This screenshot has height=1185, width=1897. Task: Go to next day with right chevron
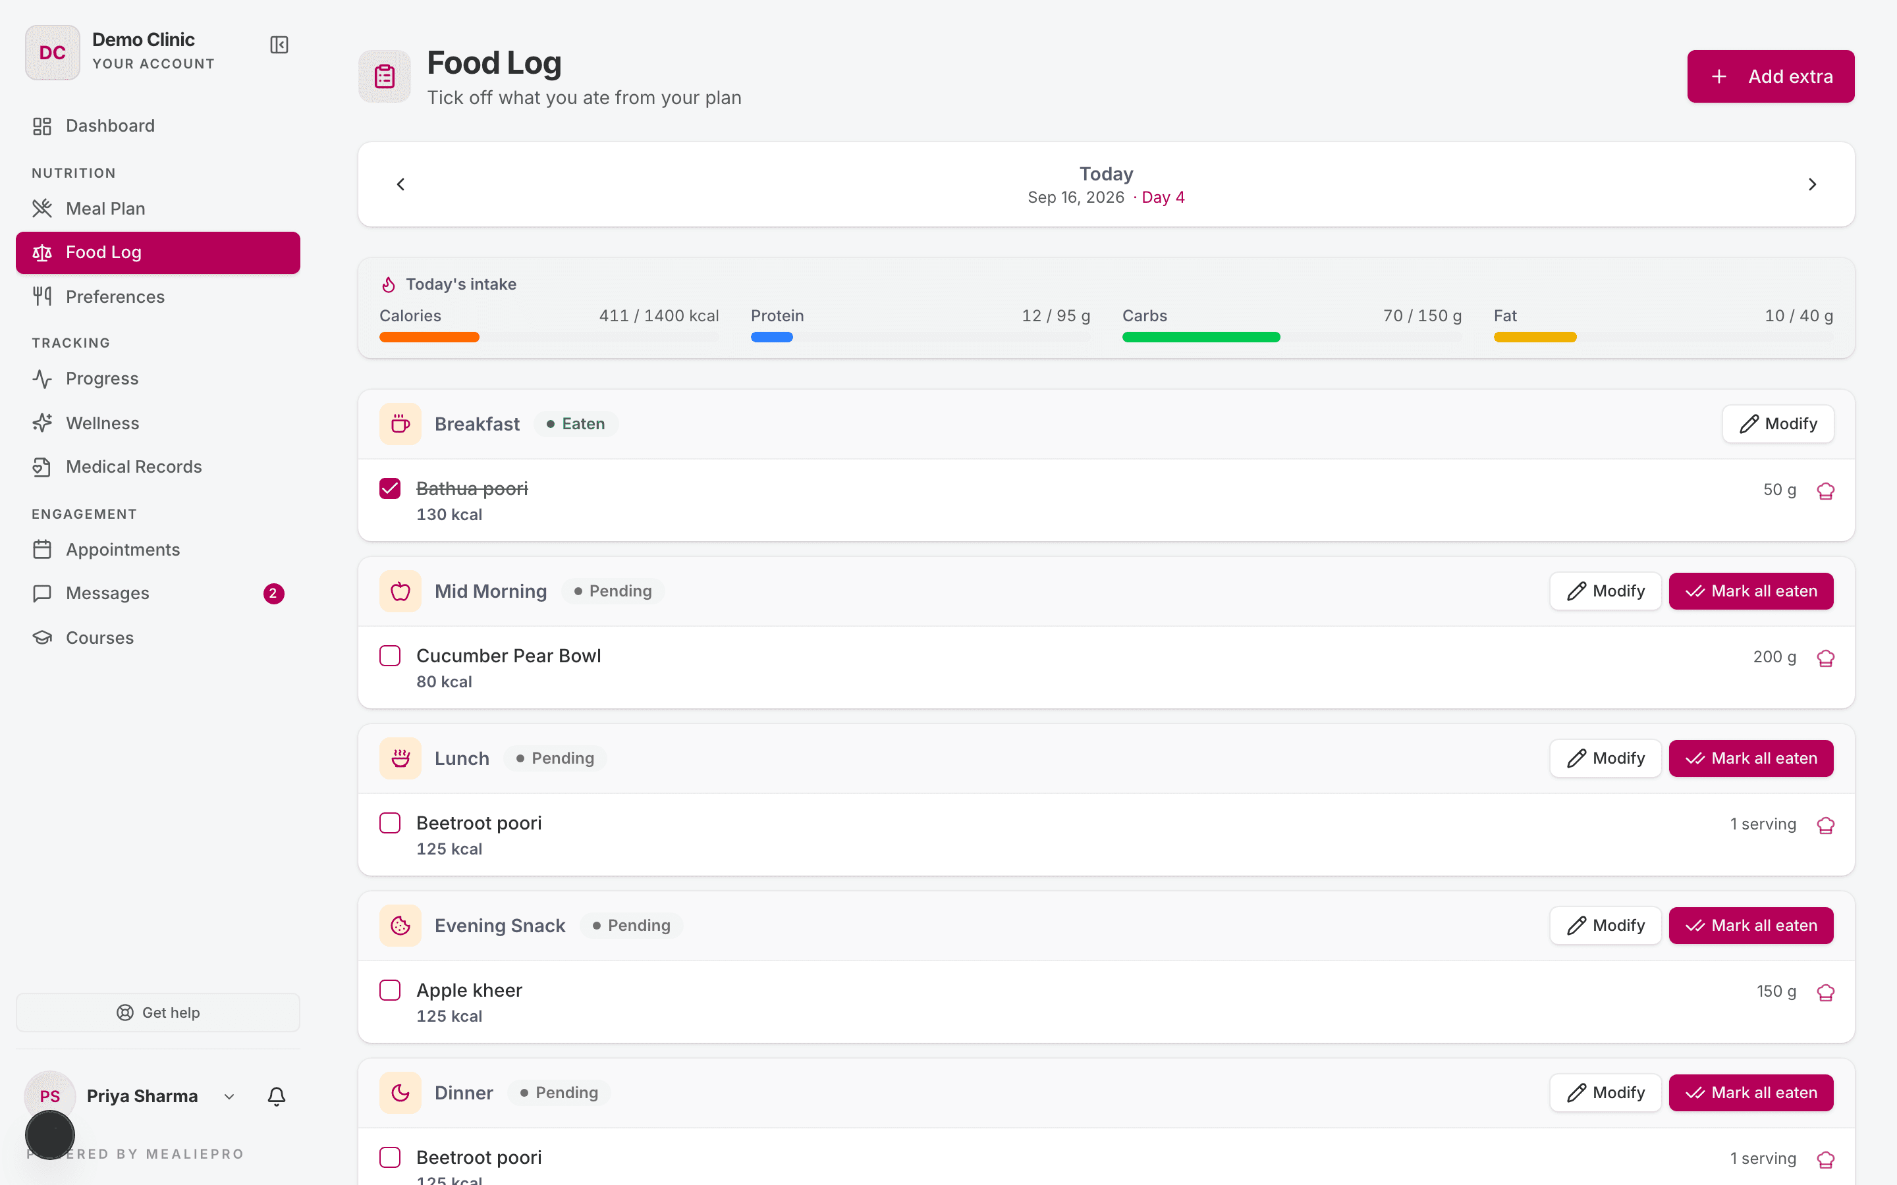click(1812, 184)
